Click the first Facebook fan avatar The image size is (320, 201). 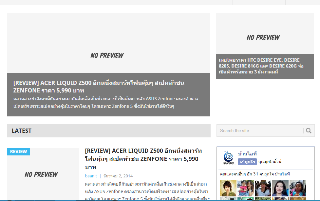(x=228, y=188)
